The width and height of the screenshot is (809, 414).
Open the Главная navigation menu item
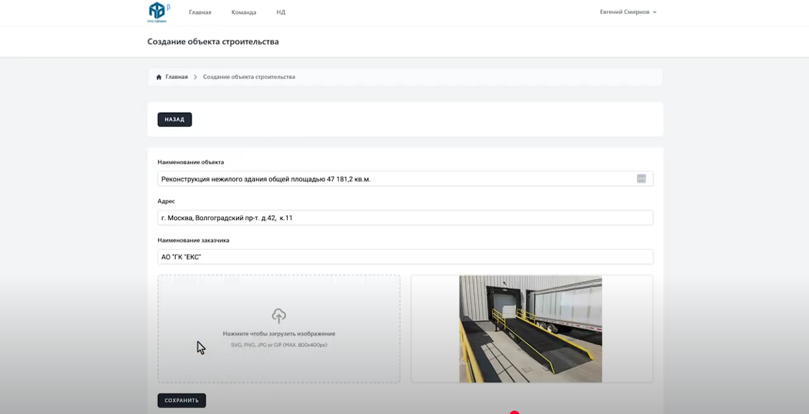click(200, 12)
